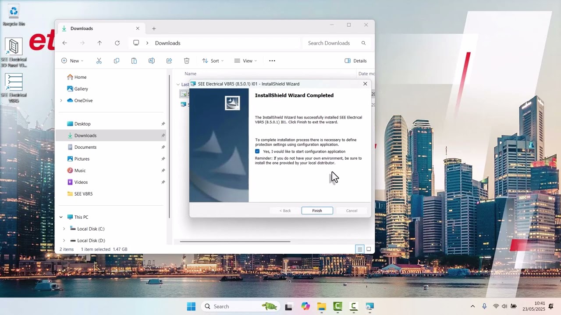Image resolution: width=561 pixels, height=315 pixels.
Task: Close the Downloads tab
Action: click(x=138, y=28)
